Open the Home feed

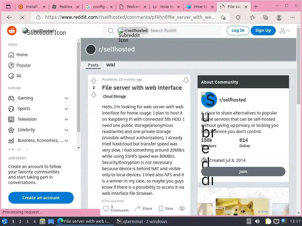[18, 55]
